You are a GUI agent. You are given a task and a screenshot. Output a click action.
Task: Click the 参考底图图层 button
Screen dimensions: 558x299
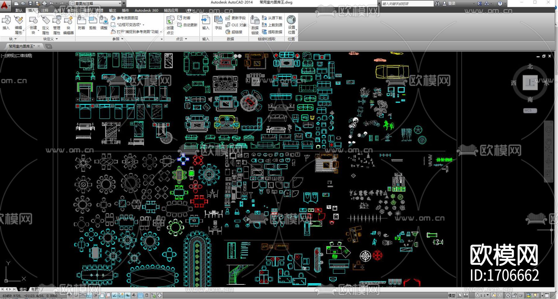pyautogui.click(x=125, y=18)
